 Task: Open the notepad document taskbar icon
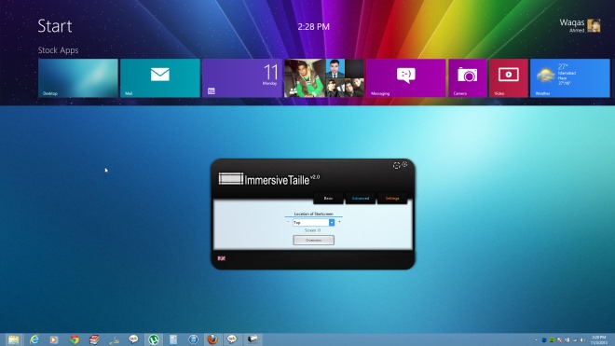[x=173, y=339]
